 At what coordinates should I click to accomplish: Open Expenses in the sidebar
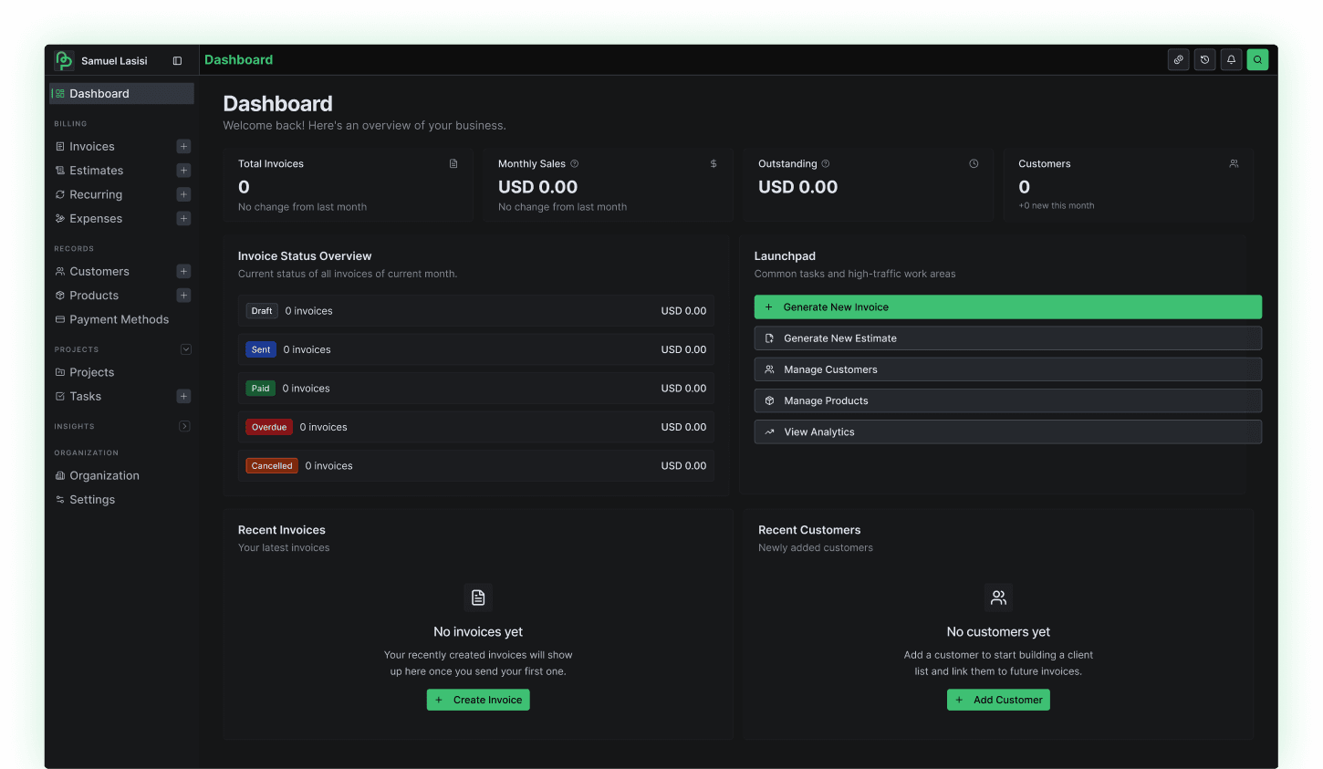click(x=96, y=219)
